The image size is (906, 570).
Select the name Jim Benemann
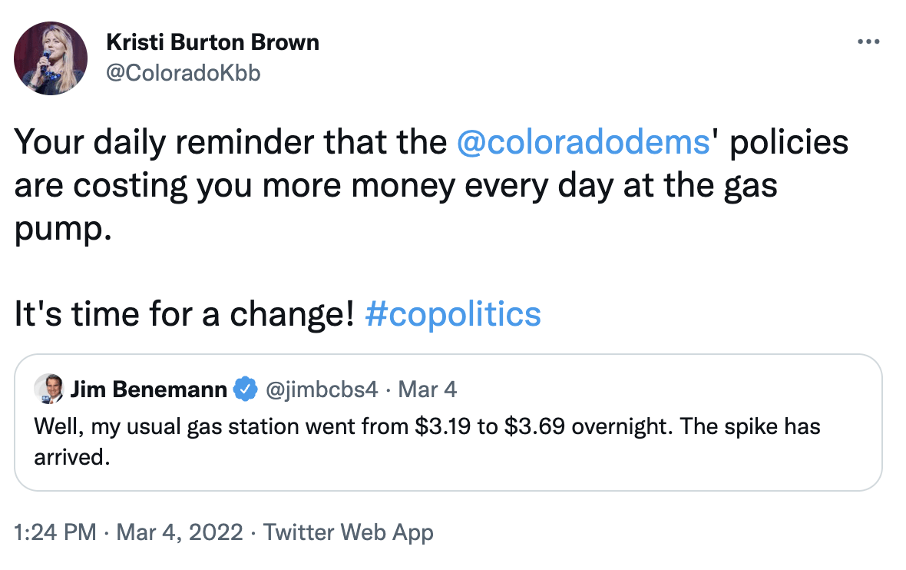150,389
